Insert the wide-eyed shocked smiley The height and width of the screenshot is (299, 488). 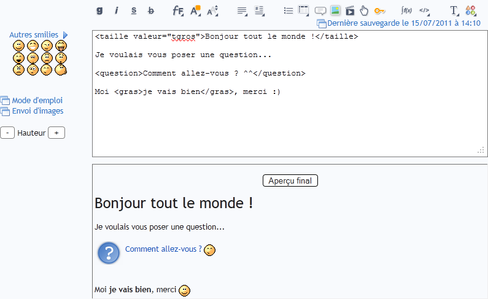click(33, 70)
